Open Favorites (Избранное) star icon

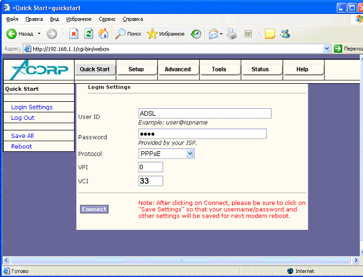tap(153, 34)
